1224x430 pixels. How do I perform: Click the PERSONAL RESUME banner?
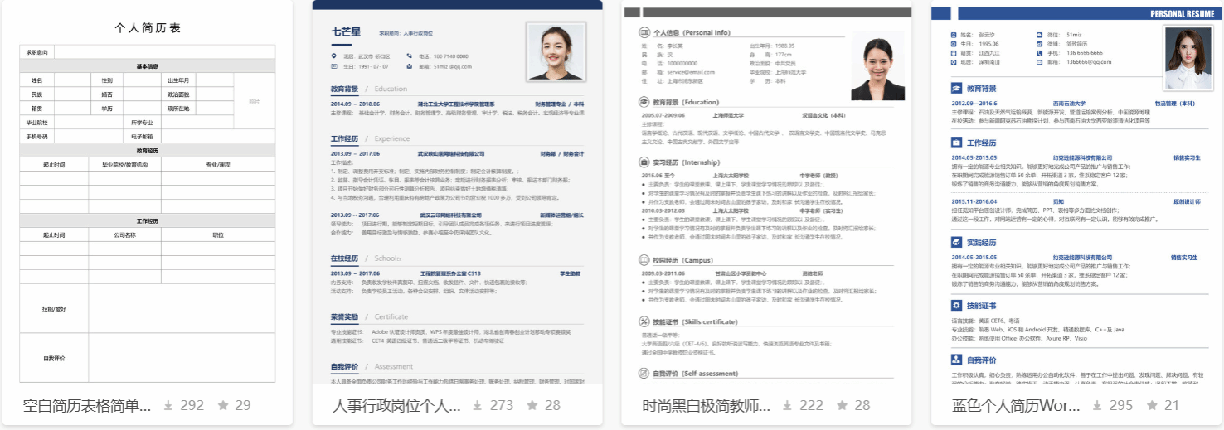pyautogui.click(x=1180, y=14)
